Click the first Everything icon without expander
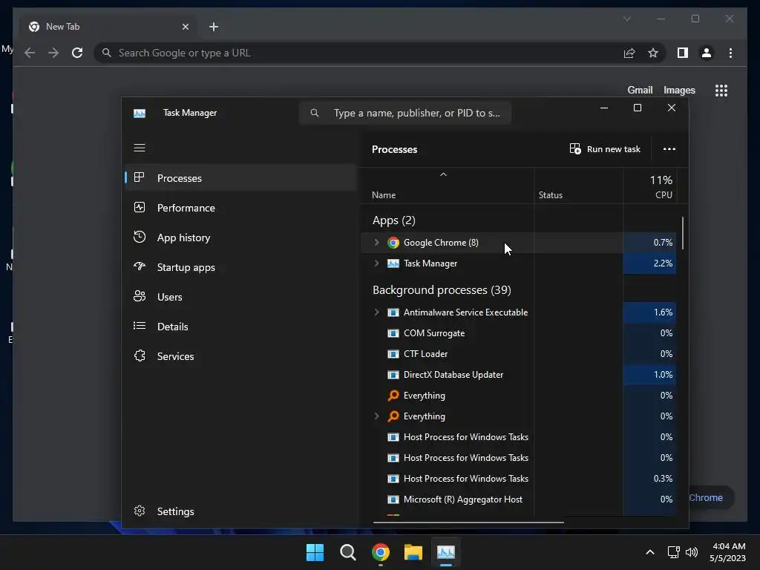Screen dimensions: 760x570 (393, 396)
